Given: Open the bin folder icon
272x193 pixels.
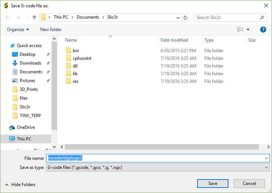Looking at the screenshot, I should point(68,51).
